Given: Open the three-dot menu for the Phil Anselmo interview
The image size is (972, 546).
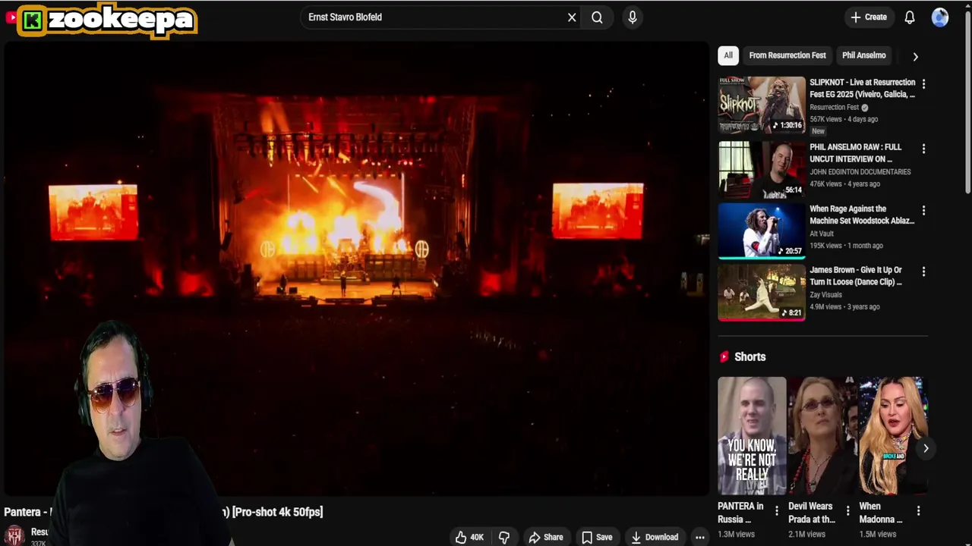Looking at the screenshot, I should [923, 149].
